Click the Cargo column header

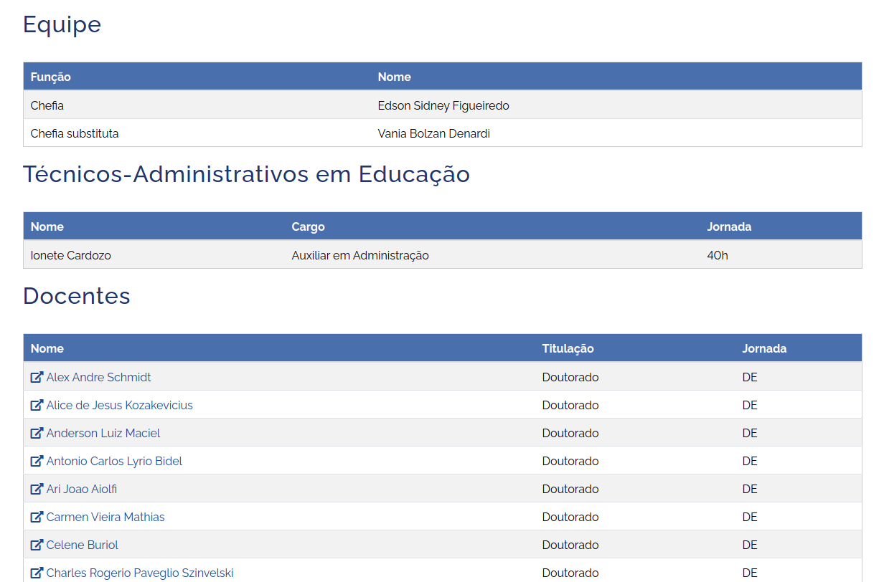point(308,226)
